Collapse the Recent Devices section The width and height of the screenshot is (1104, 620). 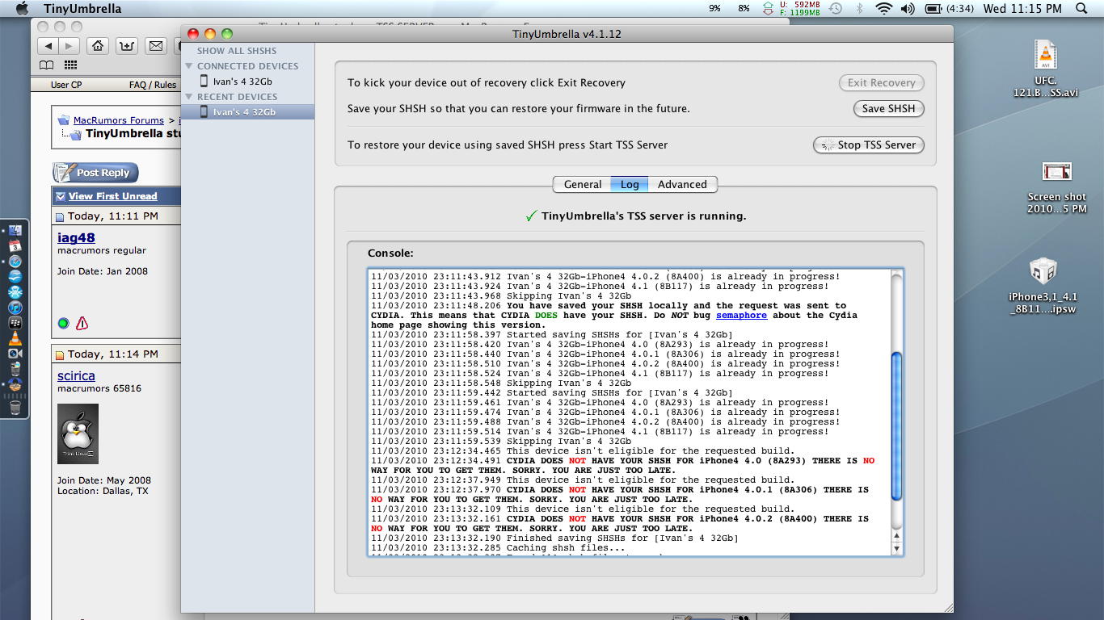click(189, 97)
